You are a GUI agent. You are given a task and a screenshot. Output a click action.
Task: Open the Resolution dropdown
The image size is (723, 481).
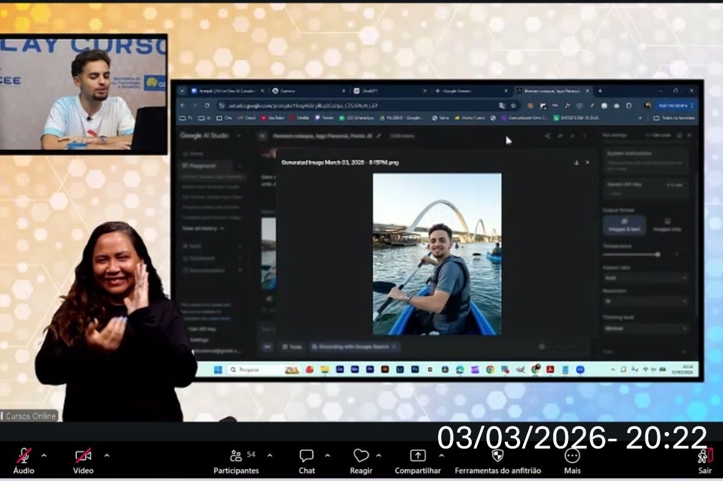(x=645, y=301)
